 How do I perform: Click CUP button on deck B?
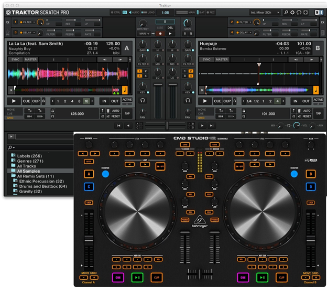(x=227, y=101)
